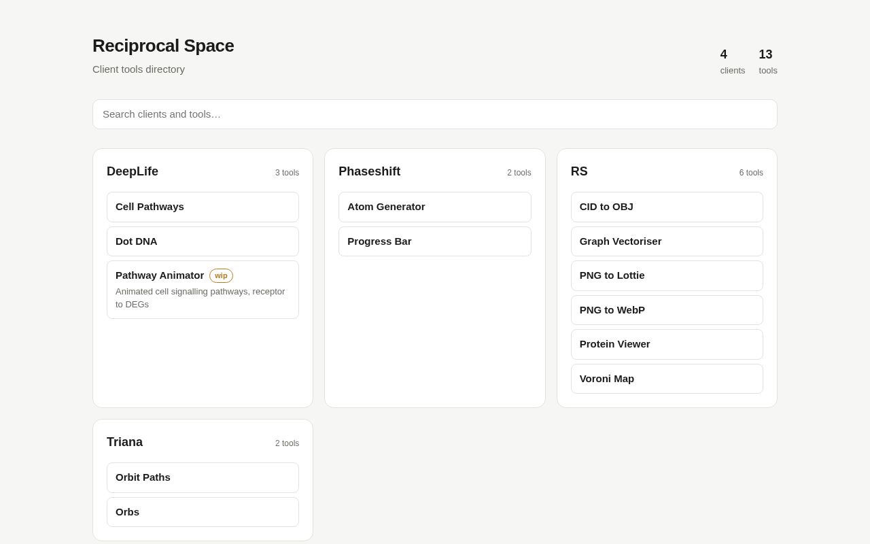Click the 3 tools count on DeepLife
This screenshot has height=544, width=870.
(x=287, y=173)
